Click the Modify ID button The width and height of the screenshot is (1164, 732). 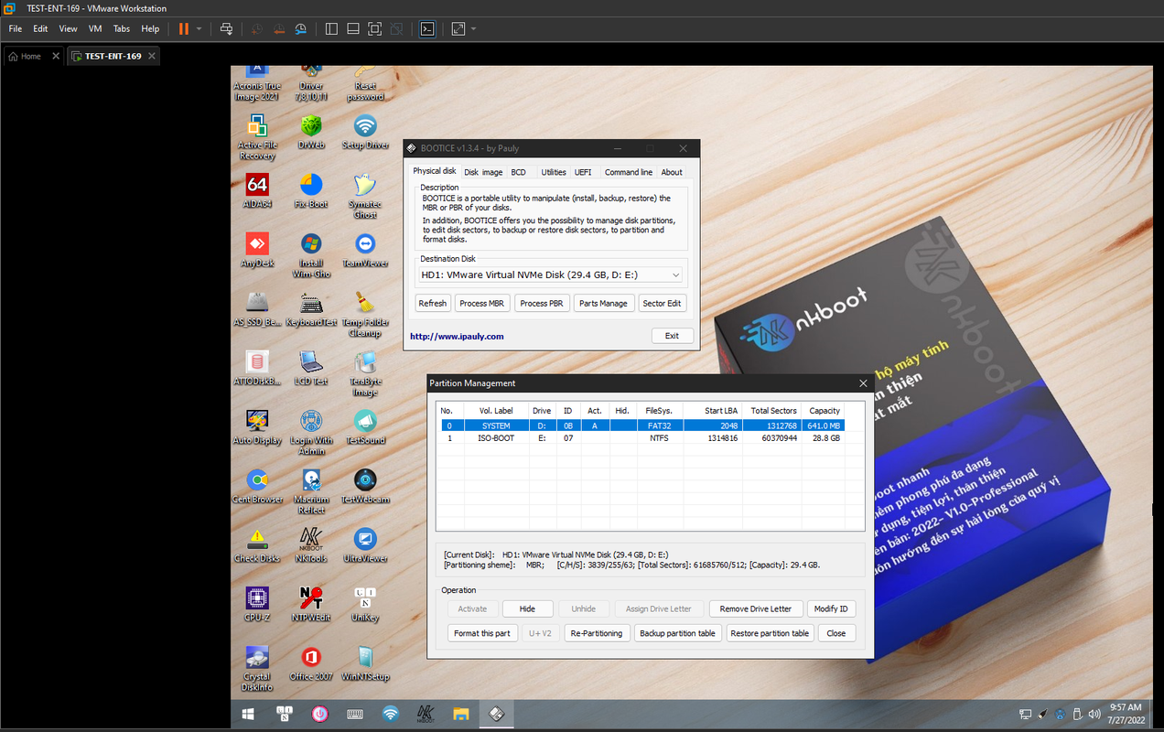pos(831,608)
